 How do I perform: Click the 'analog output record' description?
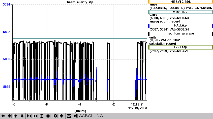pos(165,21)
